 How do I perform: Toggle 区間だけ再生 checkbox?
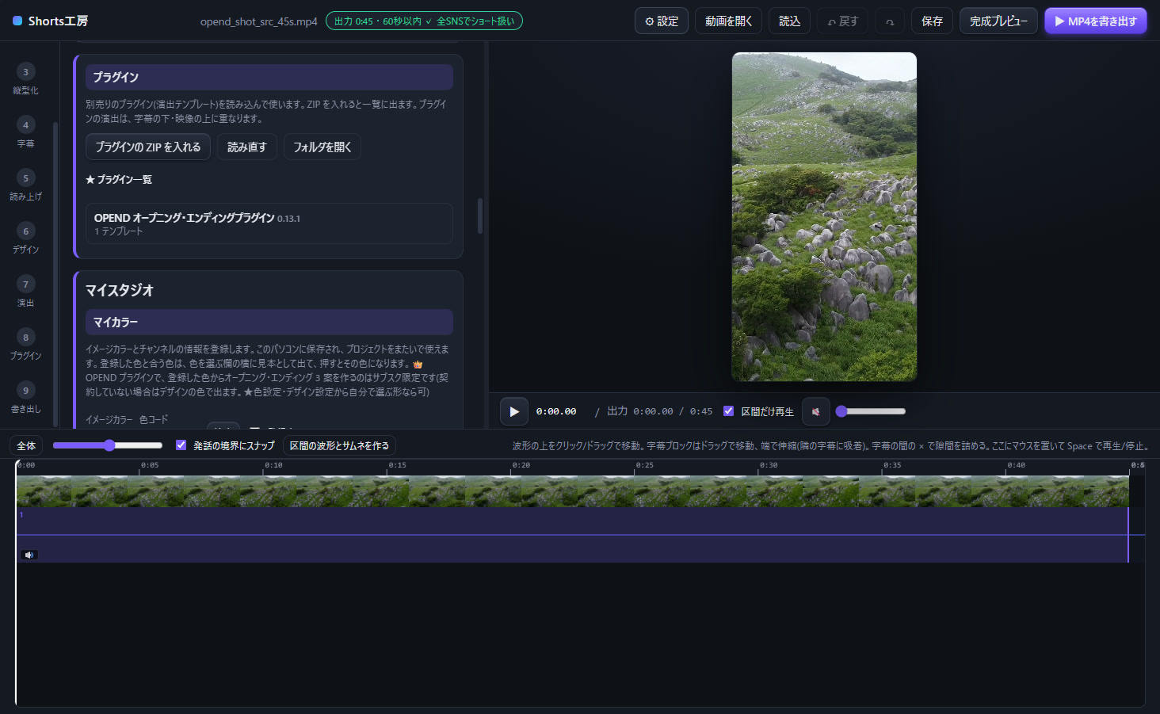(728, 411)
